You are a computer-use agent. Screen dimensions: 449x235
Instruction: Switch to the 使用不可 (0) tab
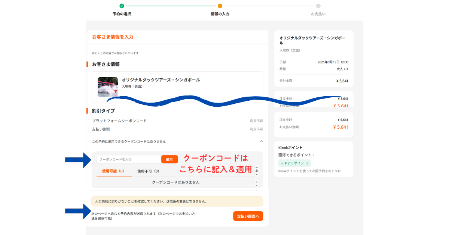[x=148, y=171]
